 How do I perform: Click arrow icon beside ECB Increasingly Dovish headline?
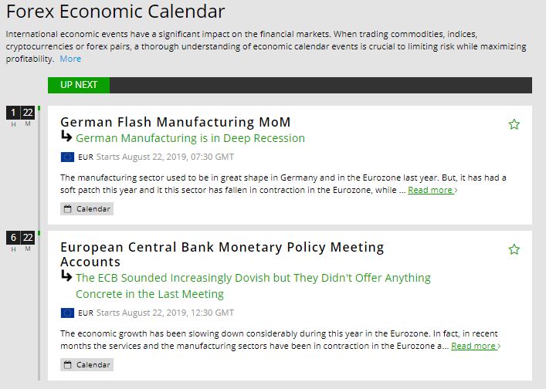[x=66, y=277]
